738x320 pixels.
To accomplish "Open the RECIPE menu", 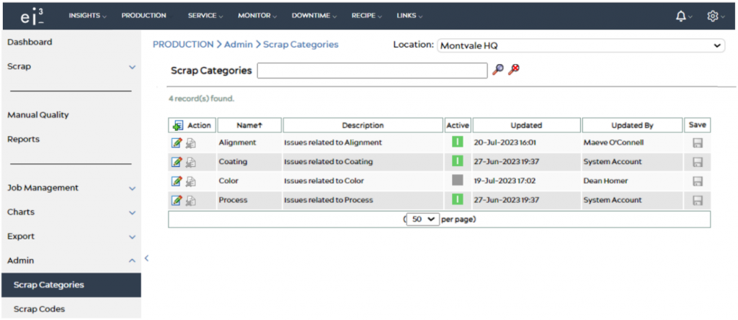I will (367, 16).
